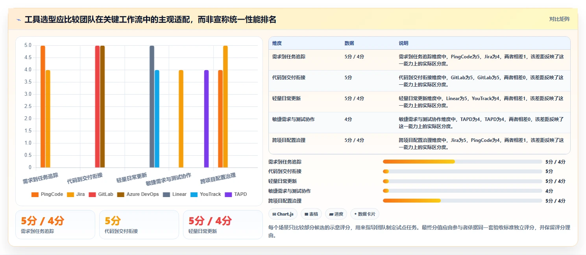Image resolution: width=586 pixels, height=255 pixels.
Task: Click the Jira bar in 跨项目配置治理 group
Action: [226, 106]
